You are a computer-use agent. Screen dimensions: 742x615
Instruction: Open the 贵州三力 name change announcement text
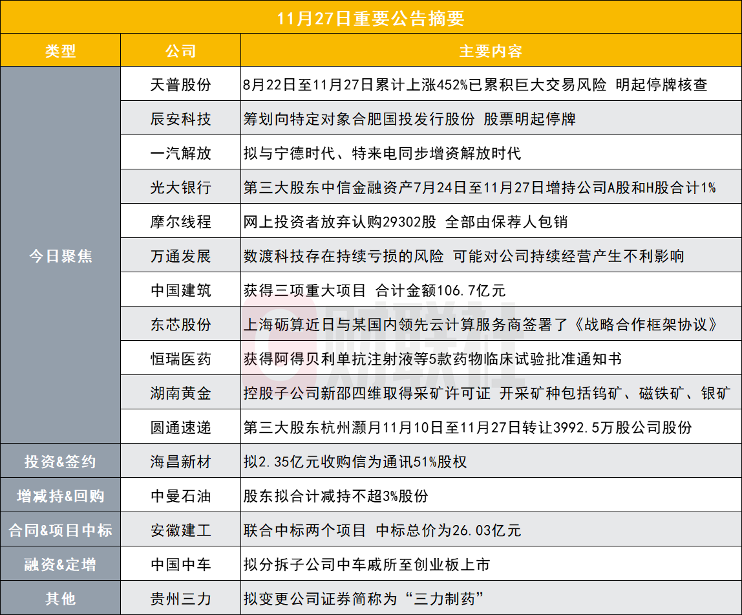click(364, 599)
